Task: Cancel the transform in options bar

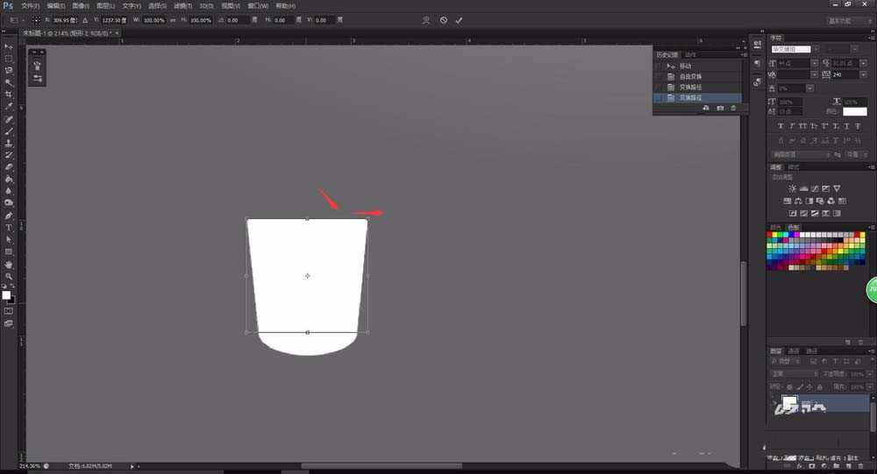Action: pos(443,19)
